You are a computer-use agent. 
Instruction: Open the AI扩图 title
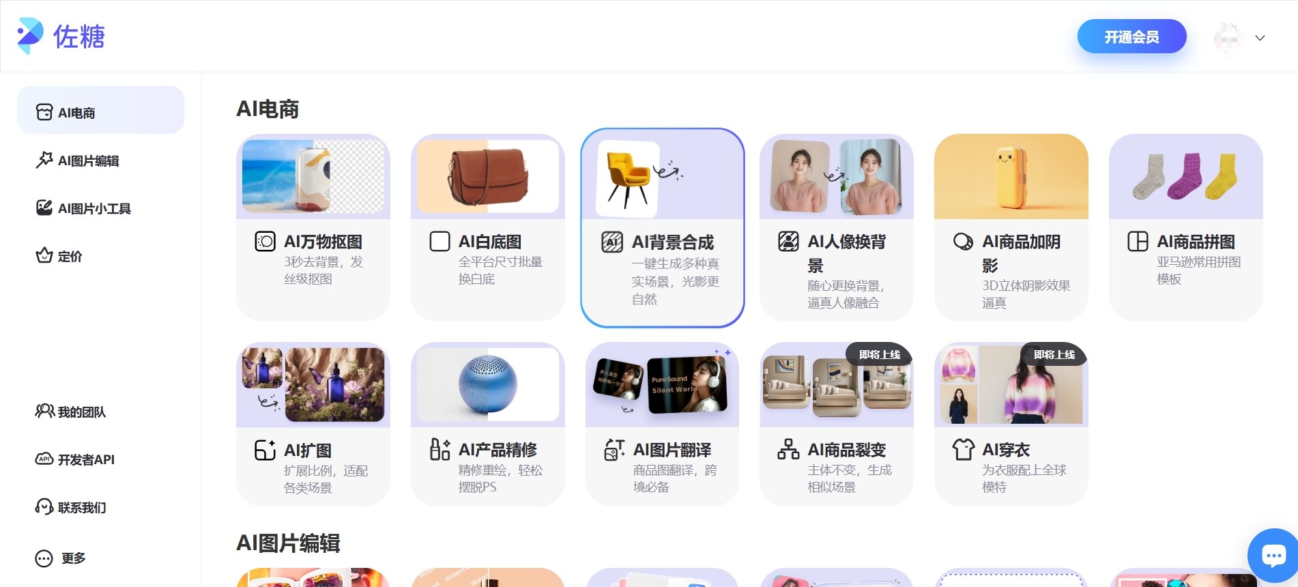point(308,450)
